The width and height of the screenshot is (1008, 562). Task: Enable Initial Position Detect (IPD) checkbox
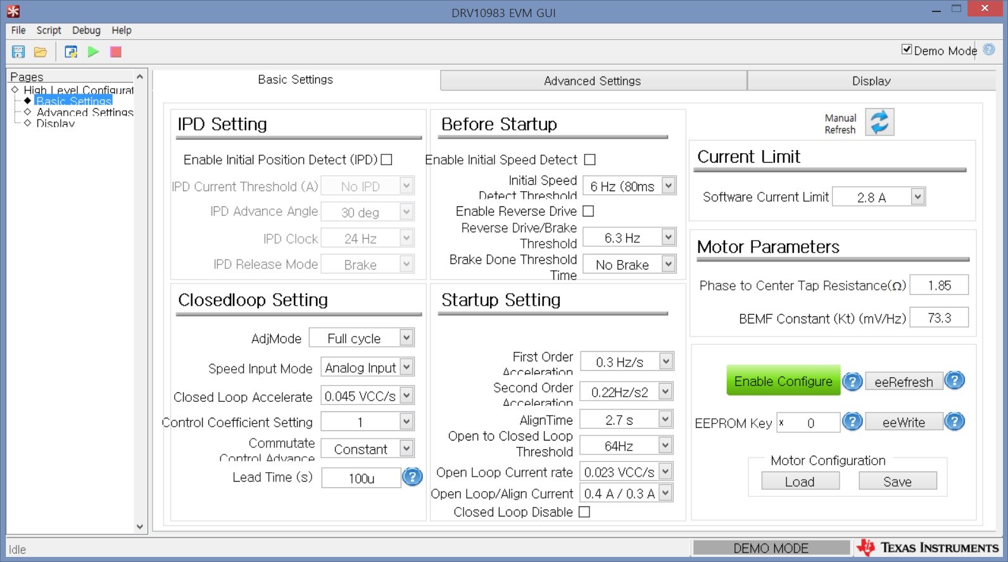(x=386, y=159)
